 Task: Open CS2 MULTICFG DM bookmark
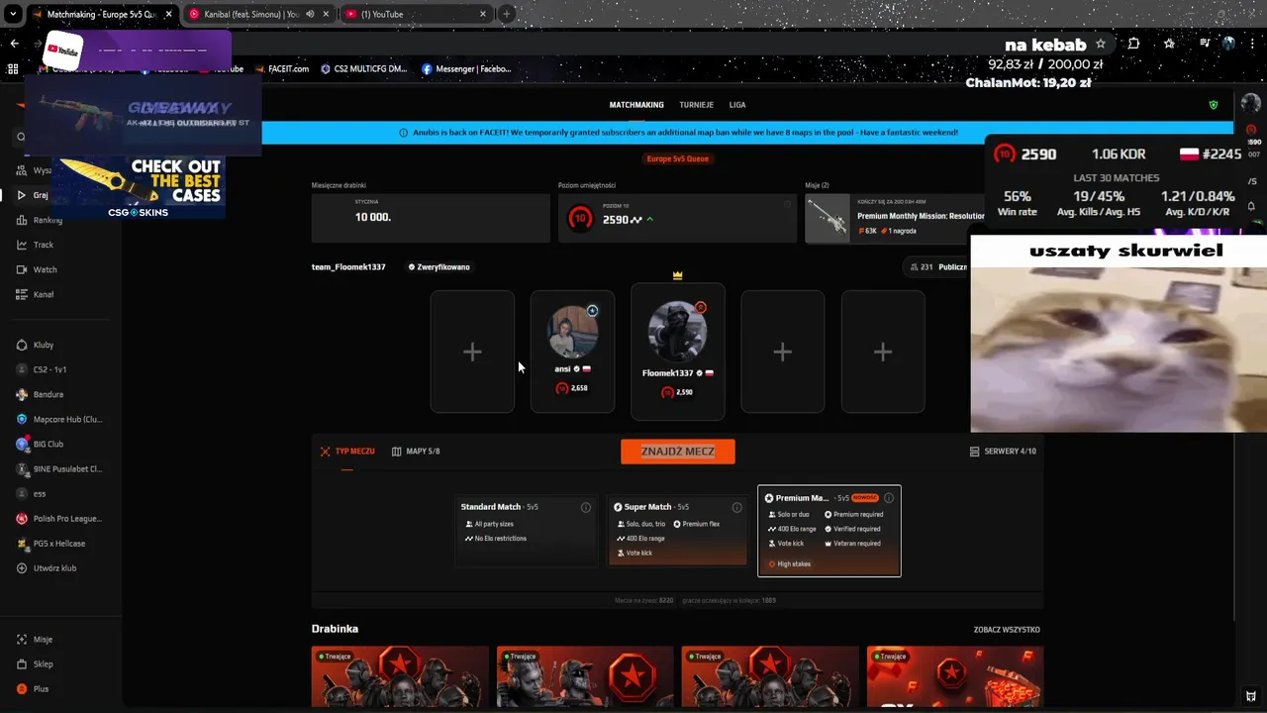364,69
